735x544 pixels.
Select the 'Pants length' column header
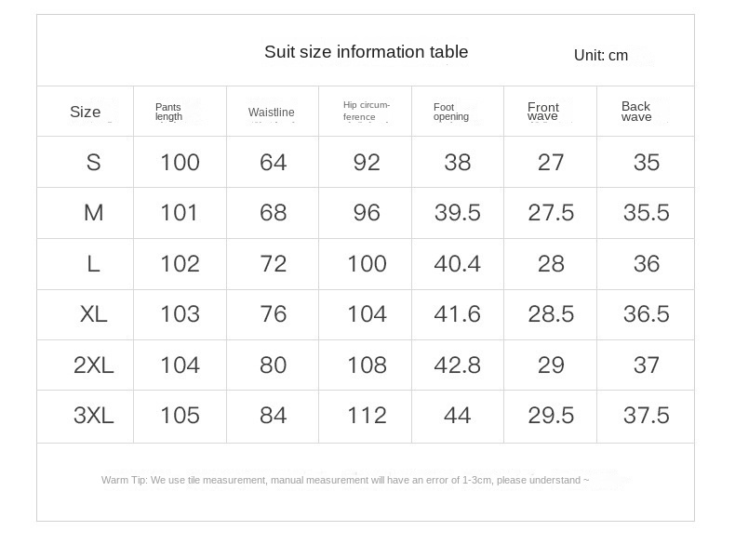point(168,112)
